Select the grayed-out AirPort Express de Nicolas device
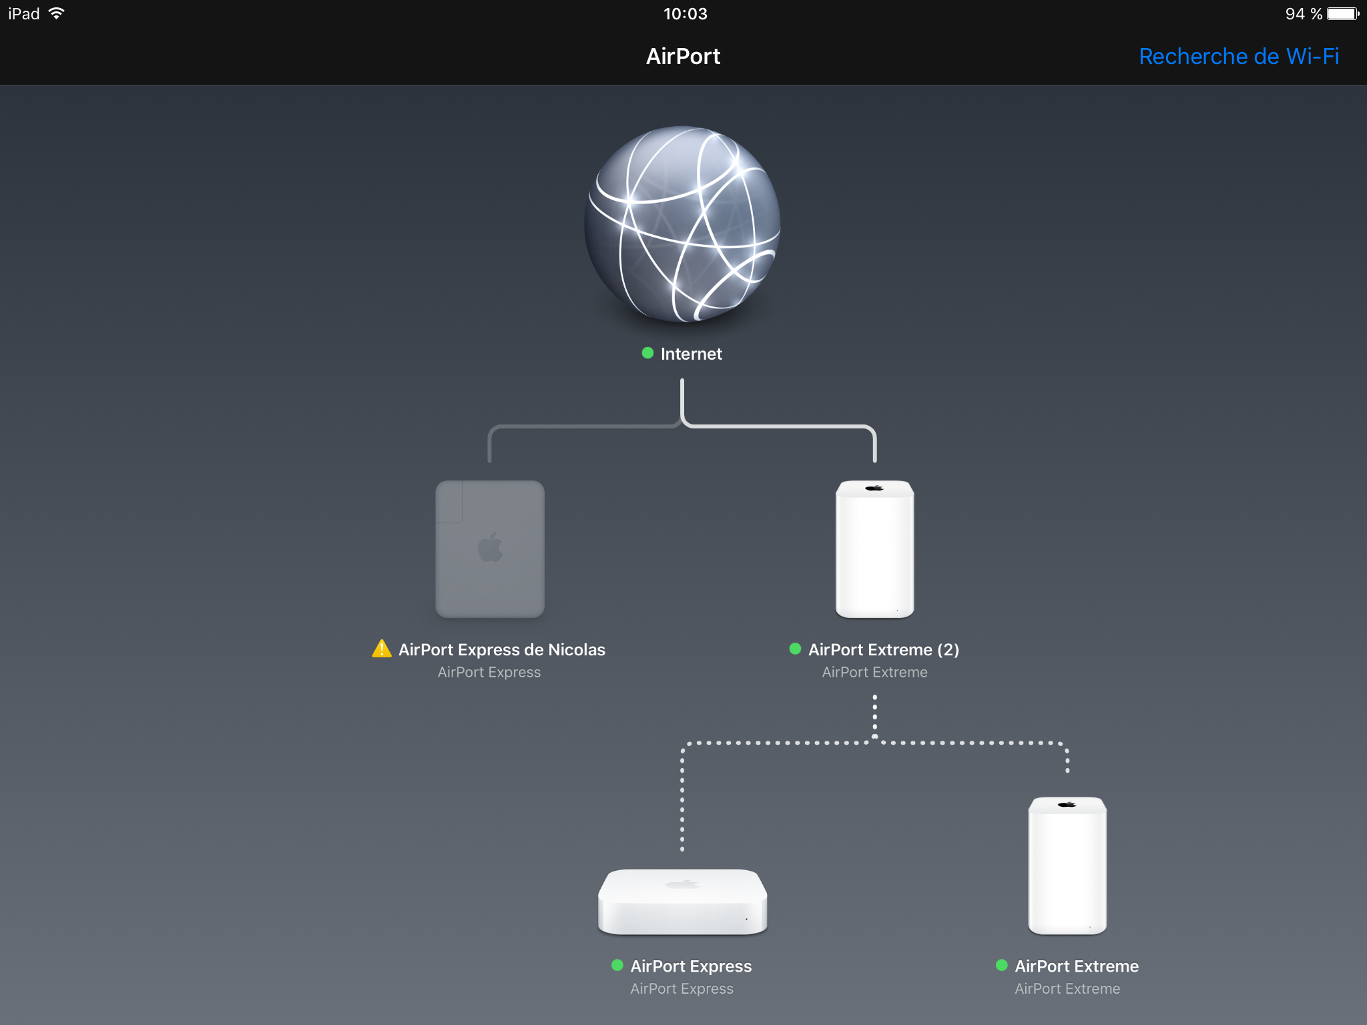Screen dimensions: 1367x1025 click(x=490, y=549)
